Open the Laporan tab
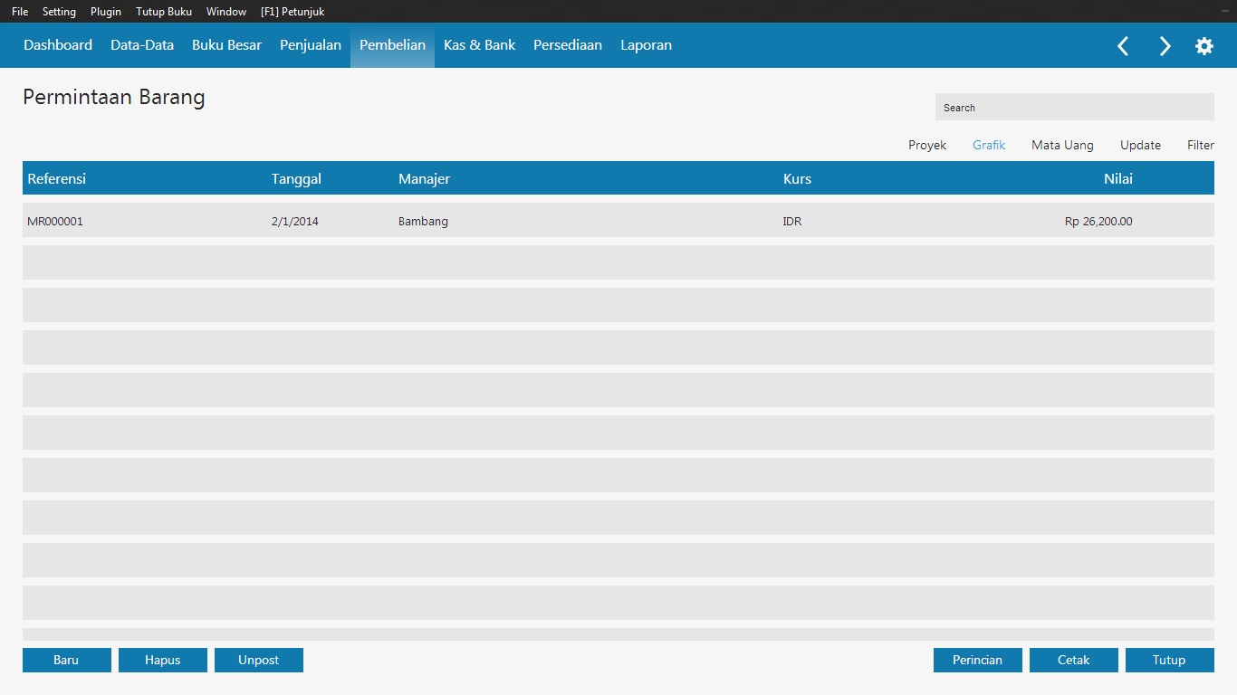1237x695 pixels. [x=646, y=45]
